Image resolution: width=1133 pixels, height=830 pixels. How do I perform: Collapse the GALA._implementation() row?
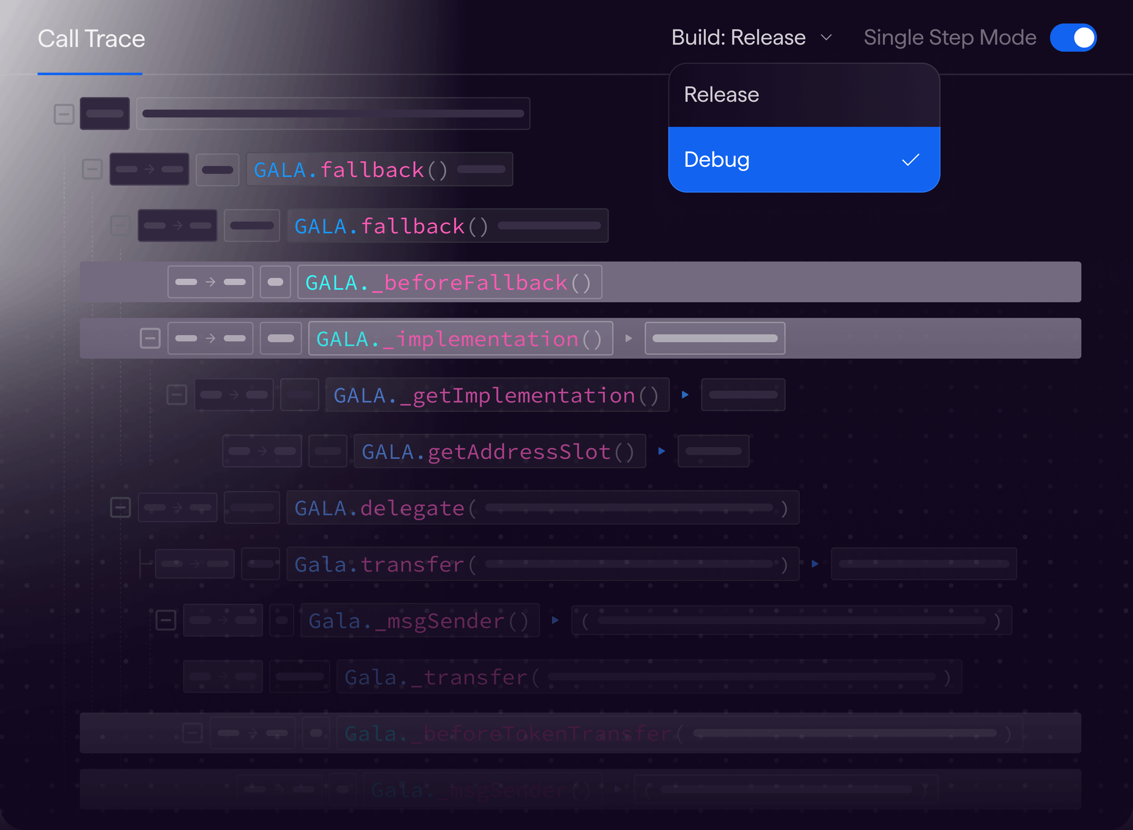pos(150,338)
